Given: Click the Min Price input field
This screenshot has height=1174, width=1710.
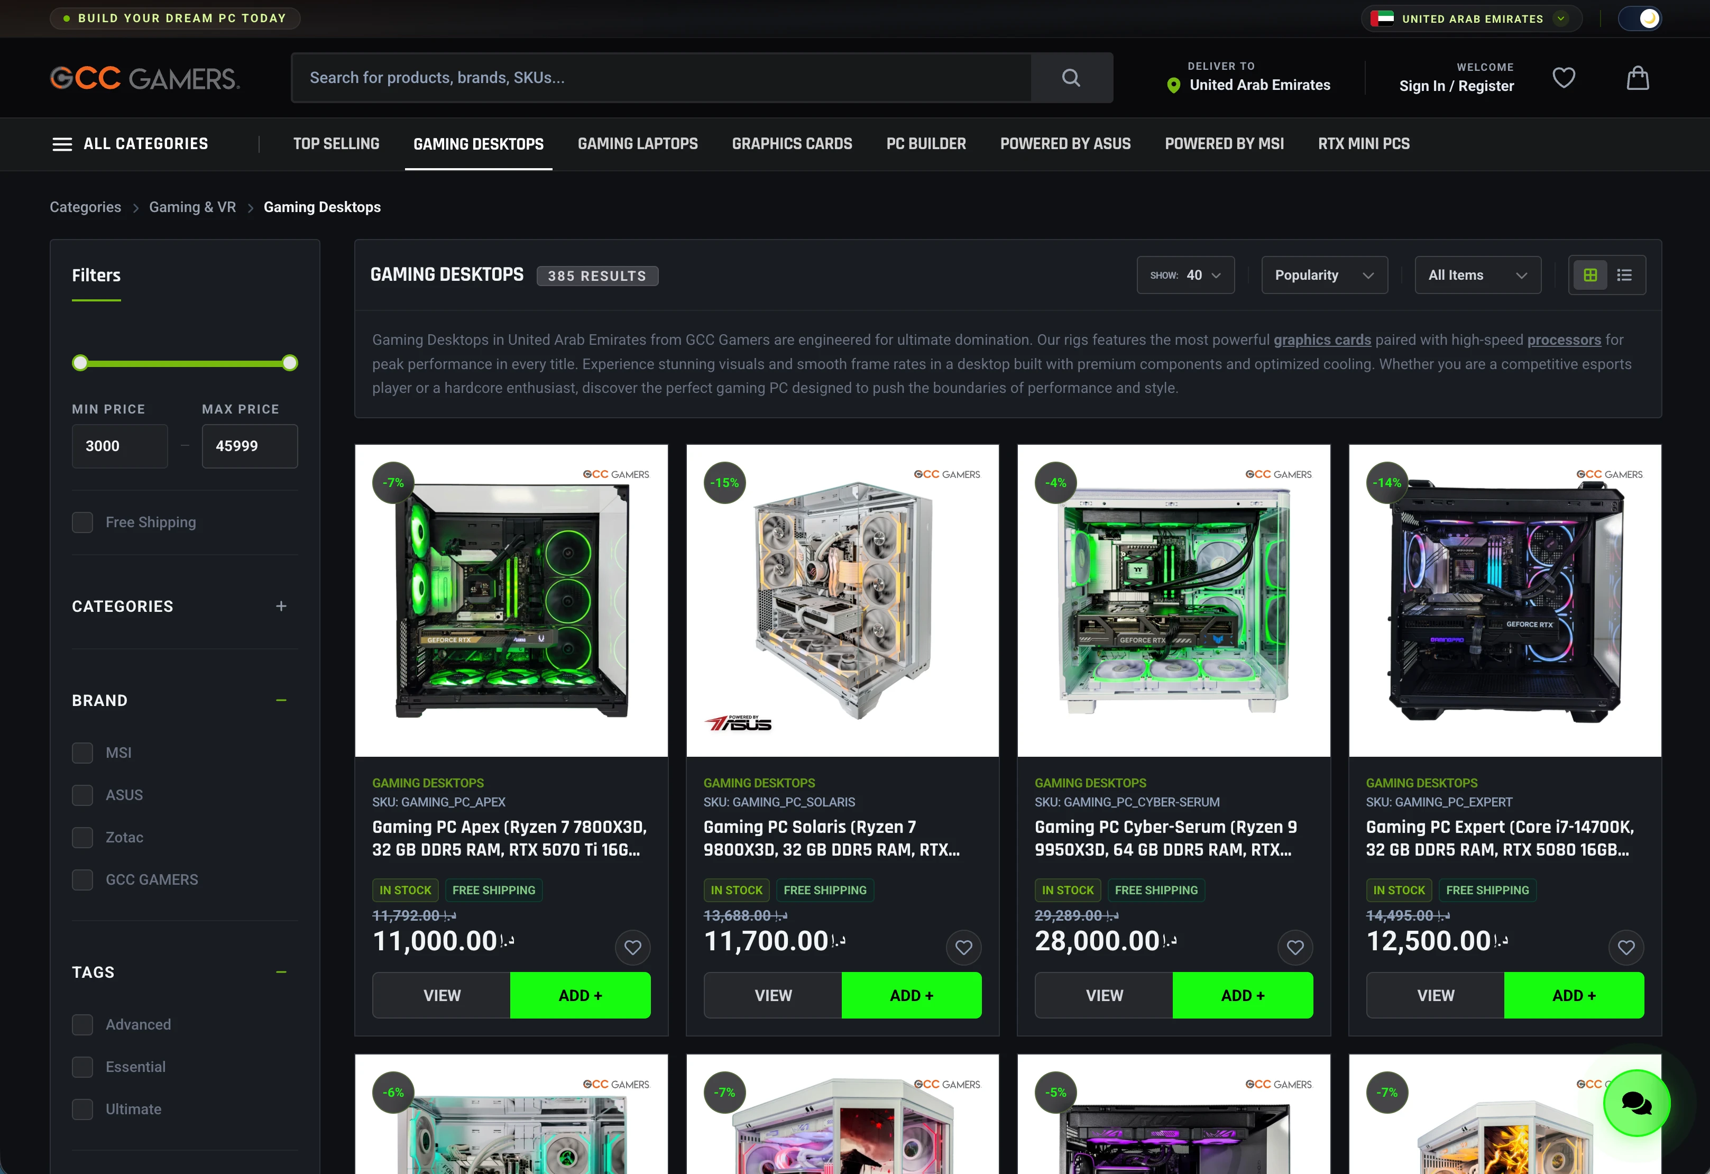Looking at the screenshot, I should click(120, 446).
